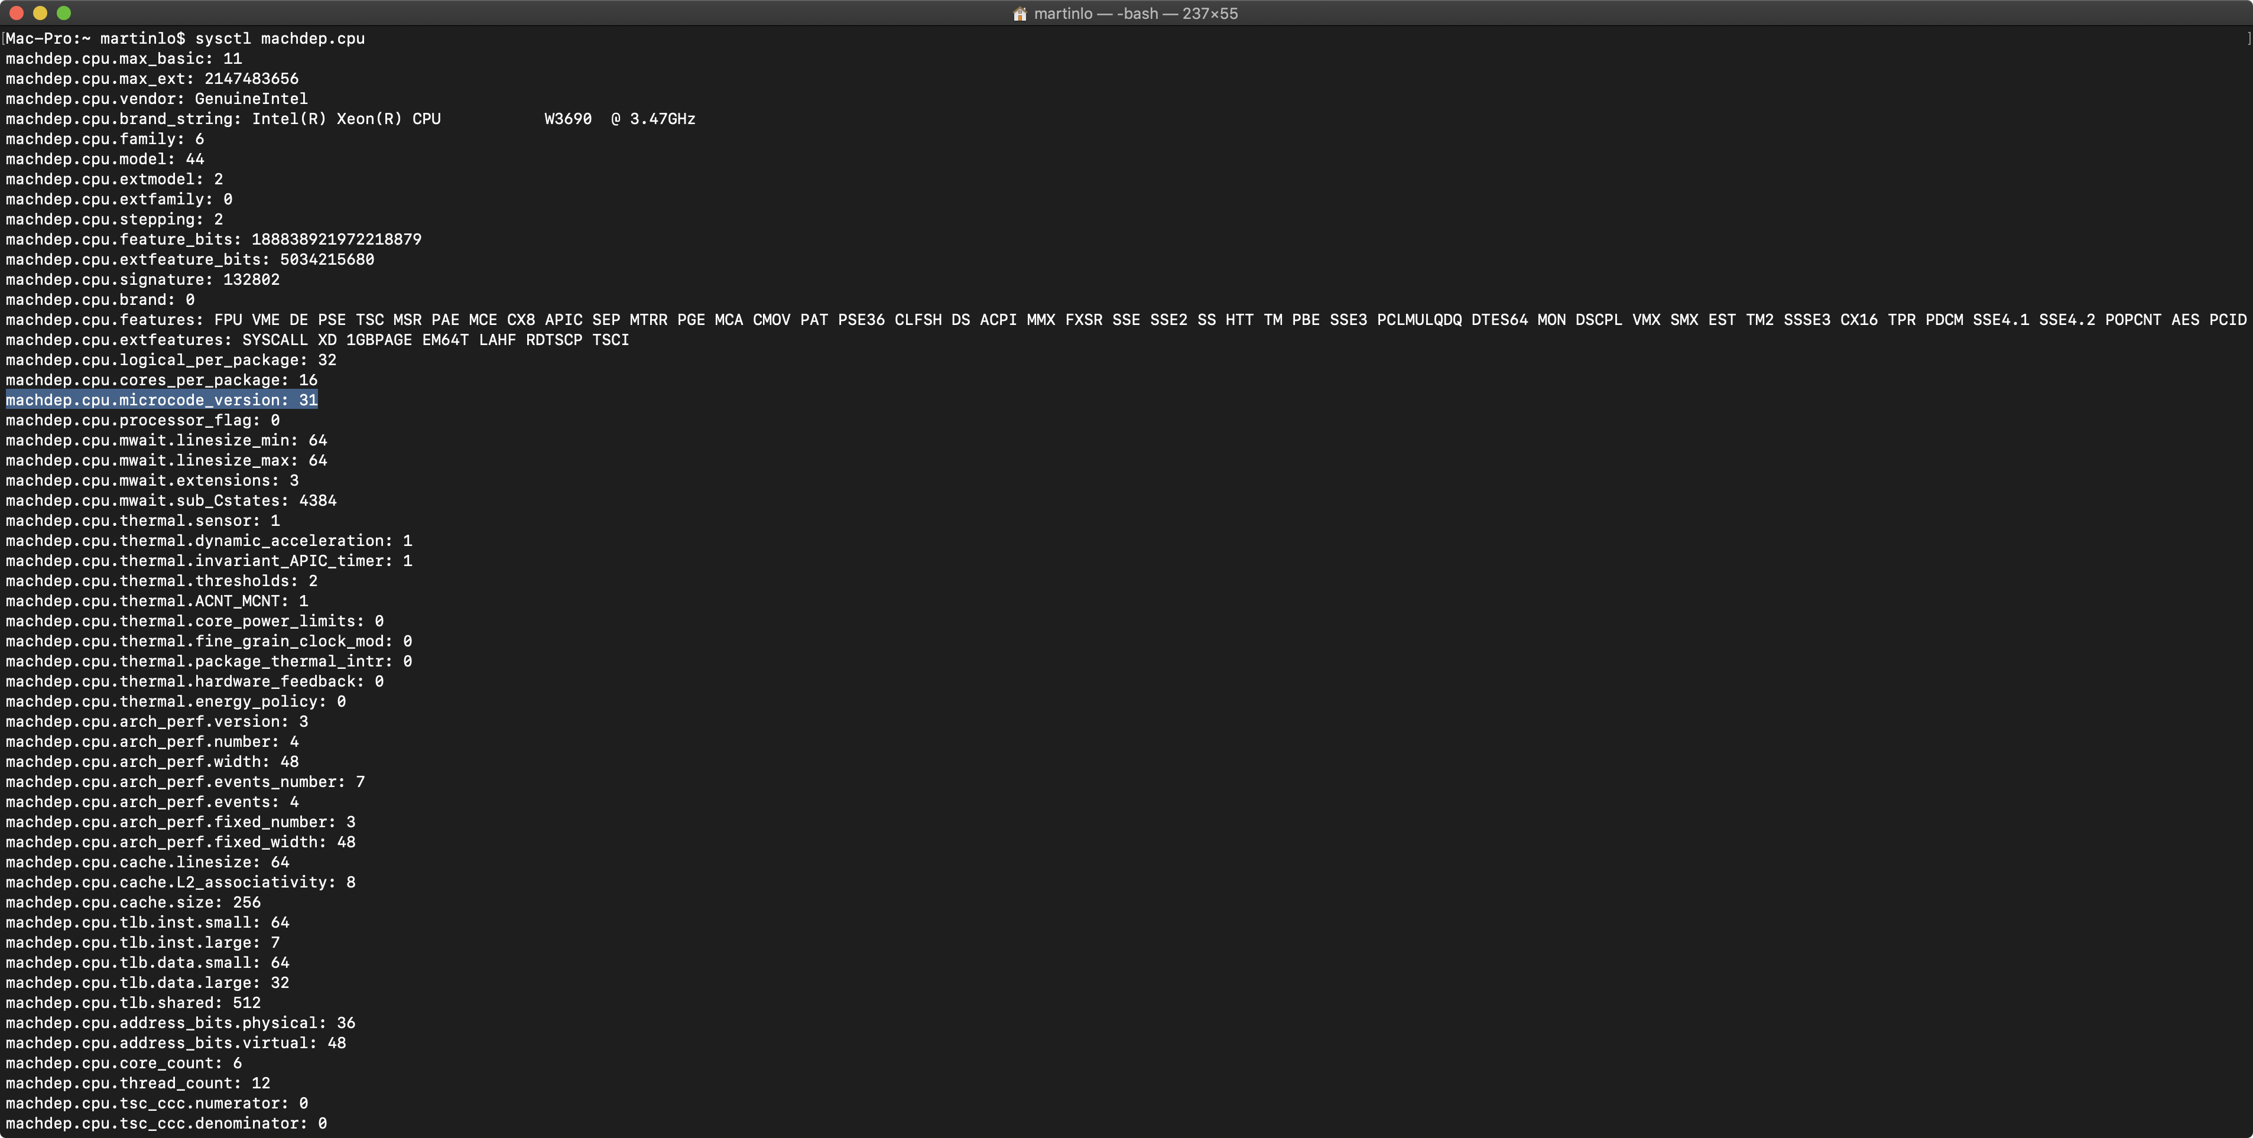Click the green zoom window button
This screenshot has height=1138, width=2253.
point(63,13)
